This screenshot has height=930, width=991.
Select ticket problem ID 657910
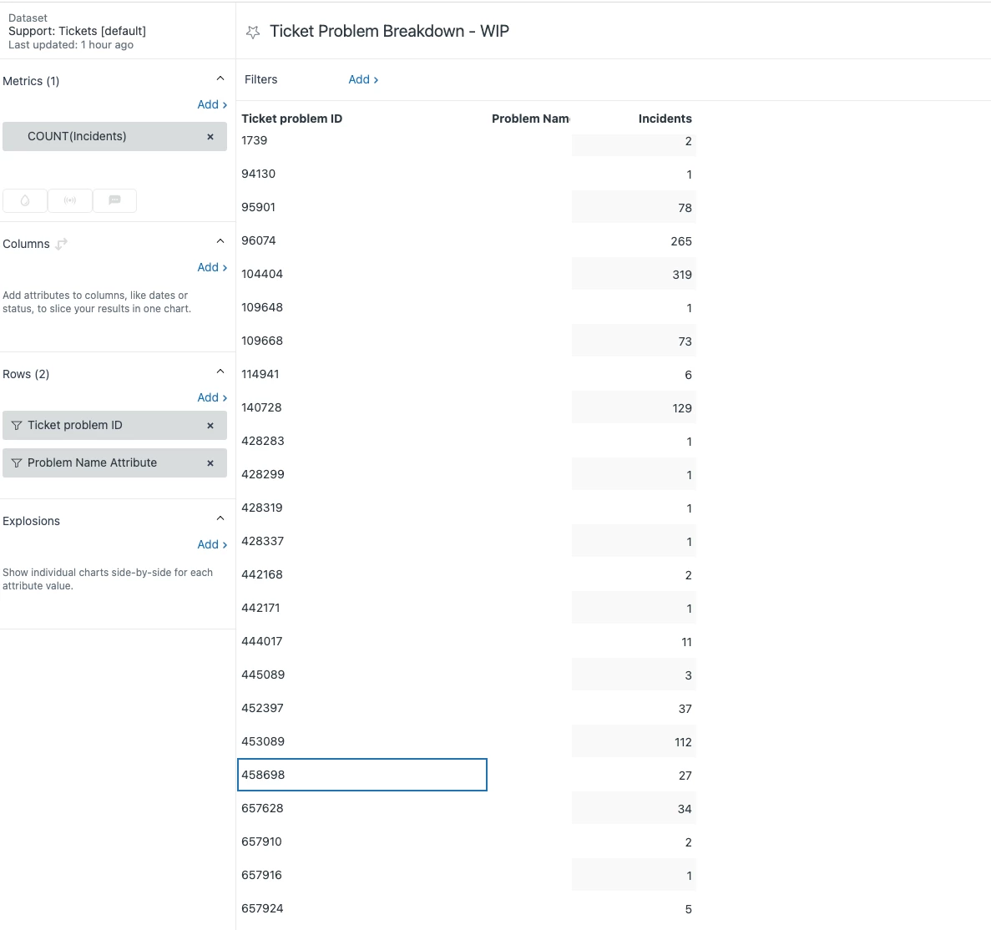(x=261, y=842)
